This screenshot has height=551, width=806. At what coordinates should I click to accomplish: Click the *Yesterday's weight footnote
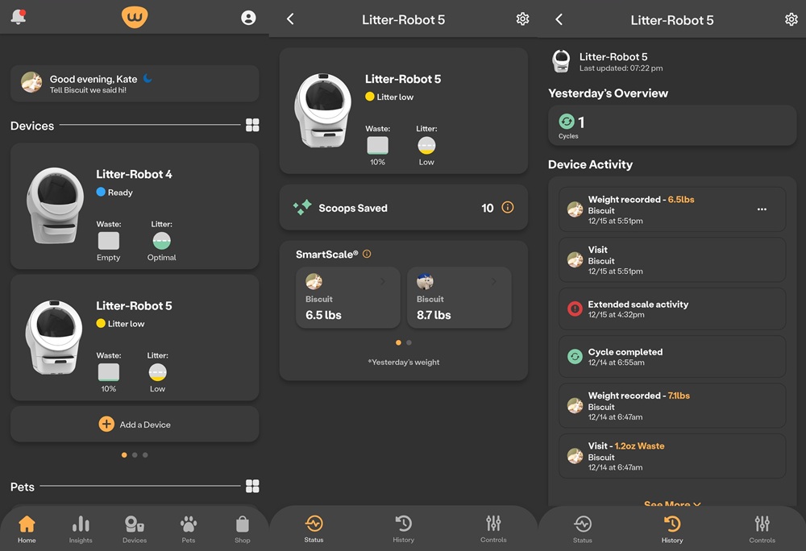404,362
